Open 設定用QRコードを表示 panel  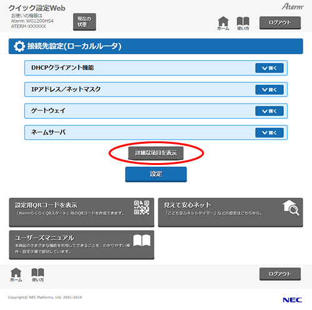click(82, 212)
